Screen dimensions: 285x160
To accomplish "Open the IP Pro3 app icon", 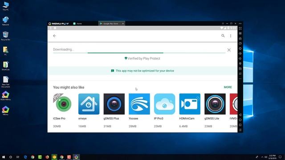I will pos(164,104).
